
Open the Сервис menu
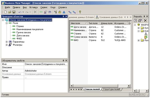(x=44, y=7)
